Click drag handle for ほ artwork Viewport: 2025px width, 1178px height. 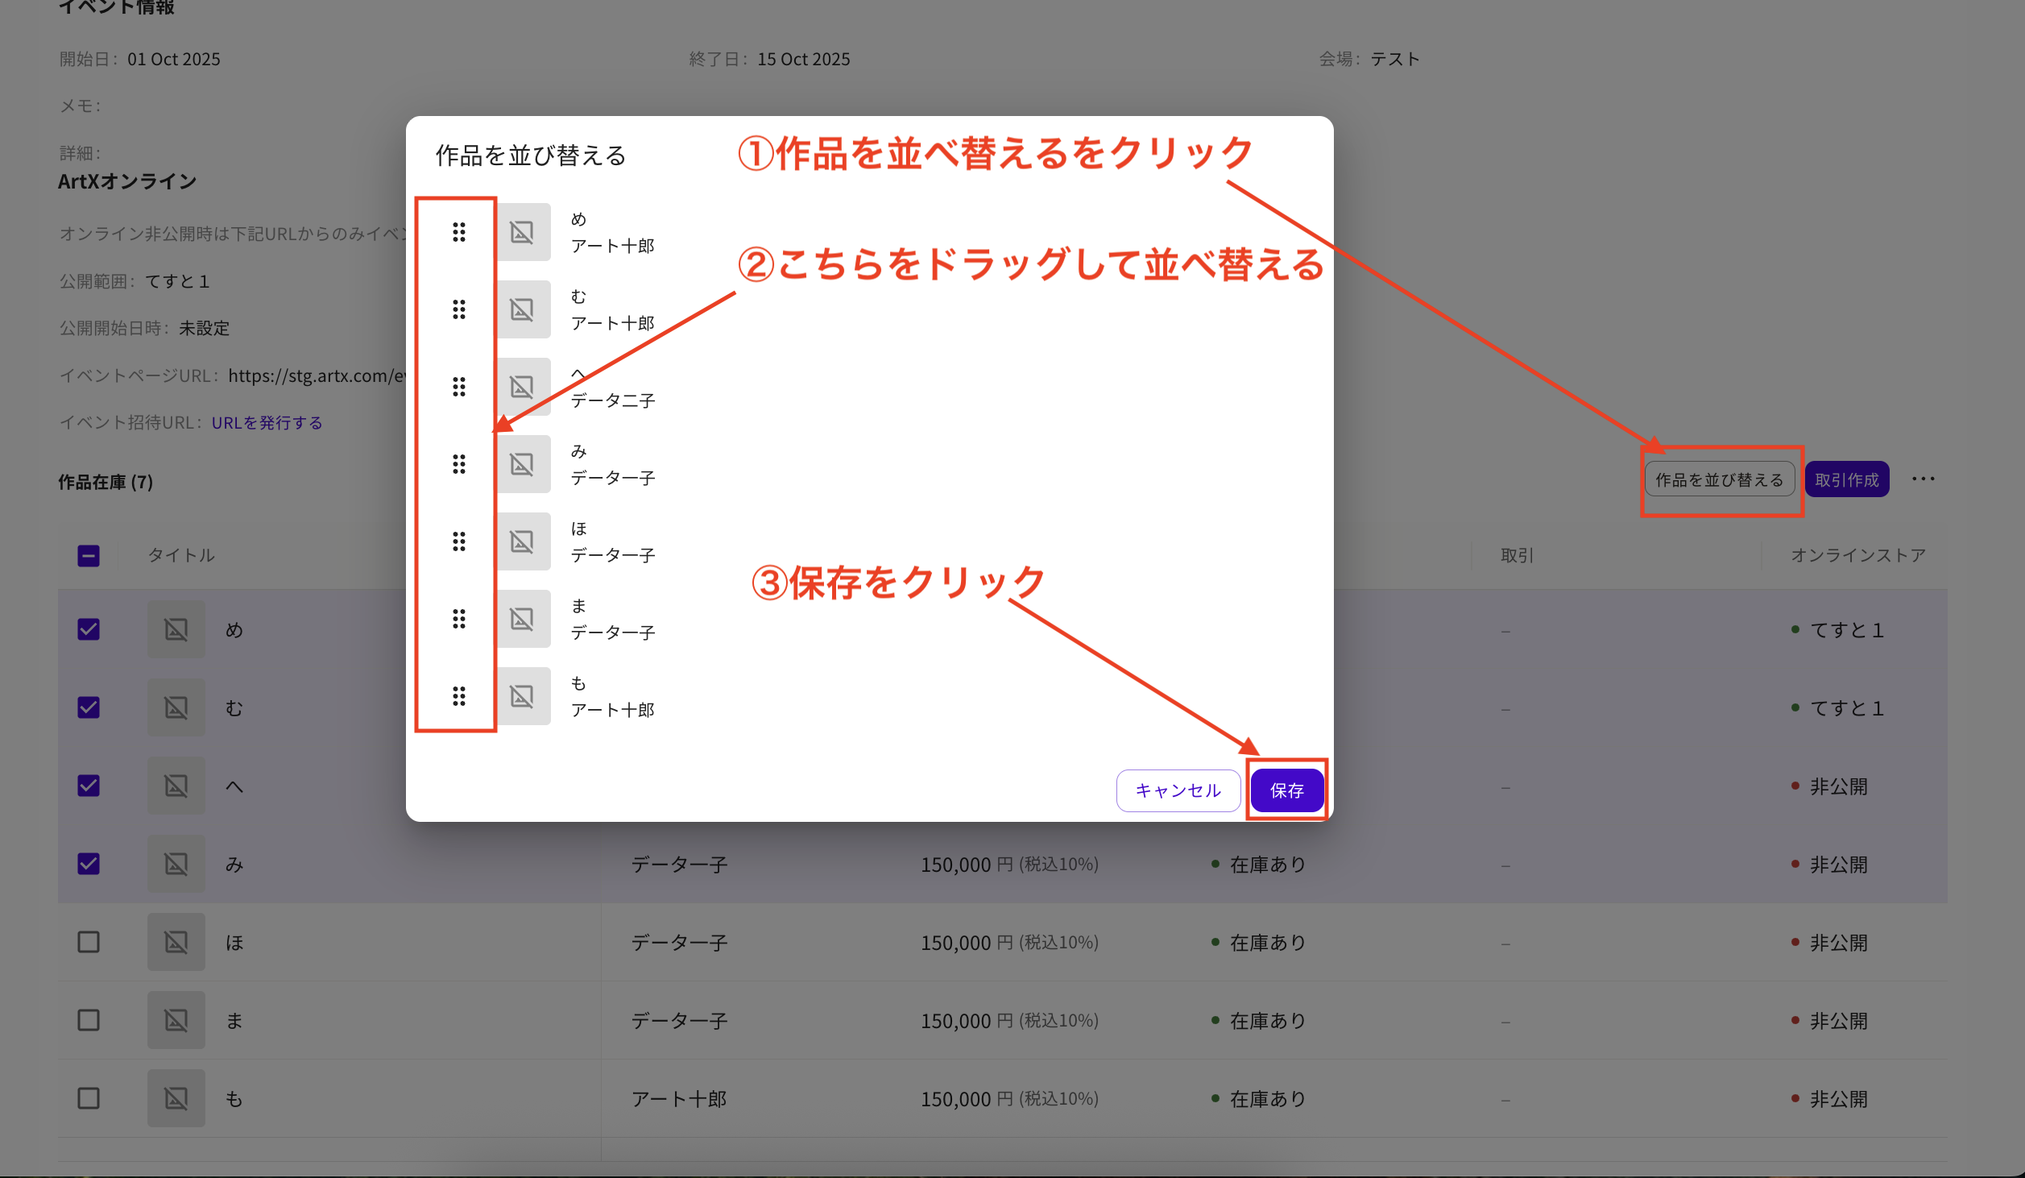459,541
